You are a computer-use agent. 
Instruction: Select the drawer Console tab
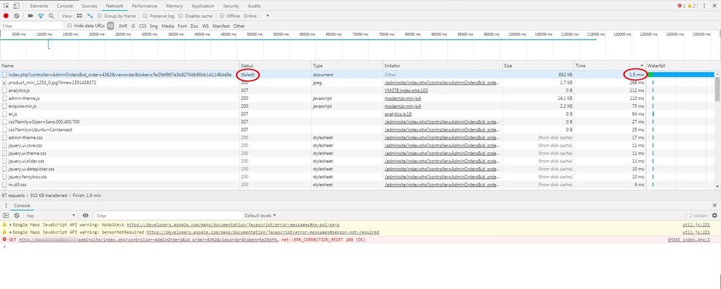tap(22, 206)
